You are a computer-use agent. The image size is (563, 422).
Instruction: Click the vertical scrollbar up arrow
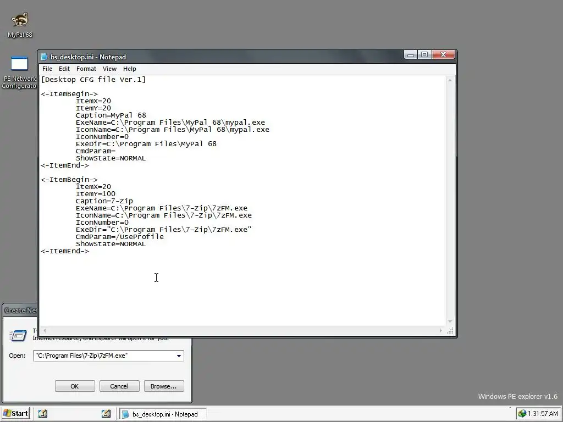pyautogui.click(x=450, y=80)
